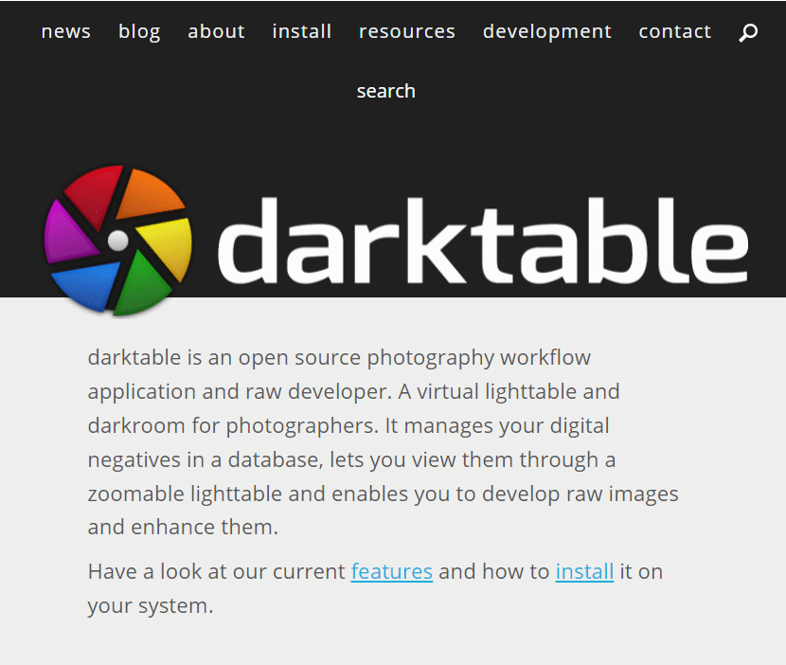Open the news page in navigation
786x665 pixels.
[65, 31]
